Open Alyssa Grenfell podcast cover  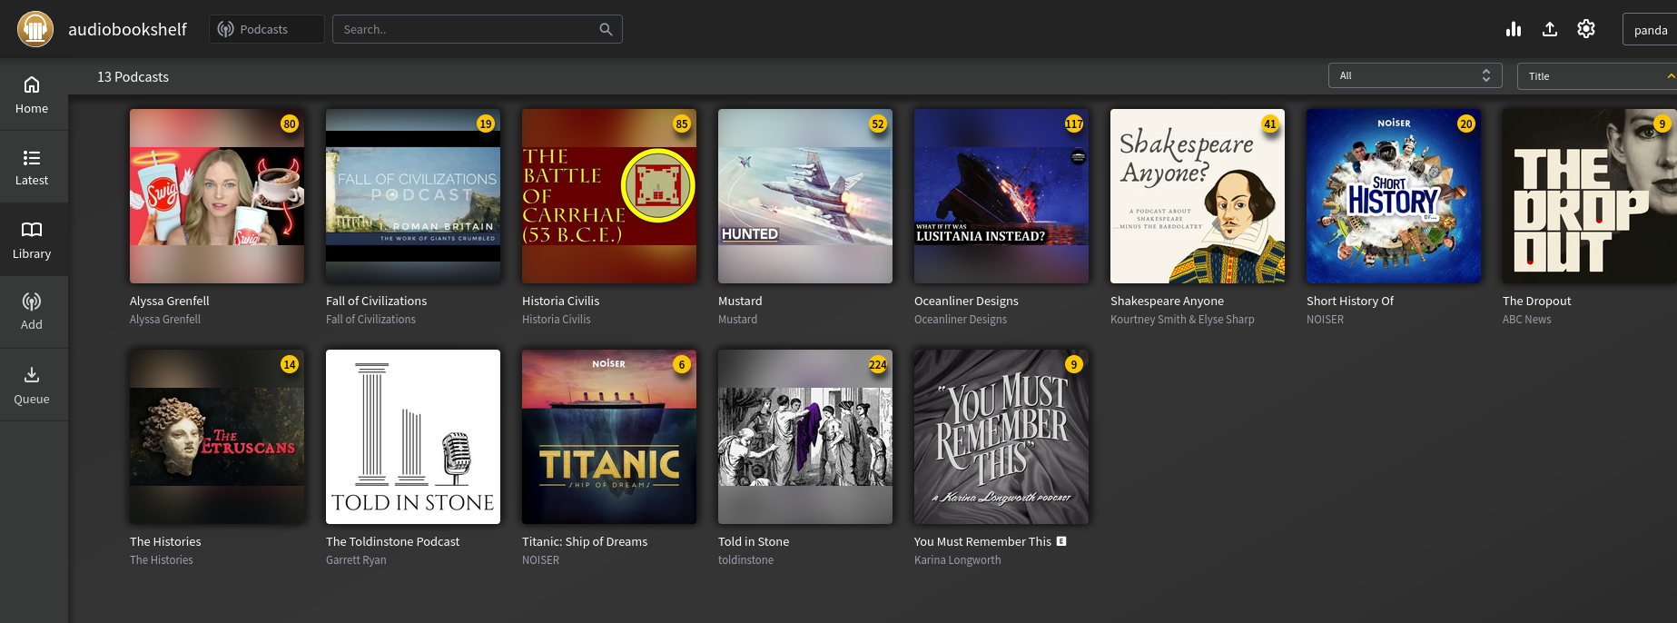tap(217, 196)
